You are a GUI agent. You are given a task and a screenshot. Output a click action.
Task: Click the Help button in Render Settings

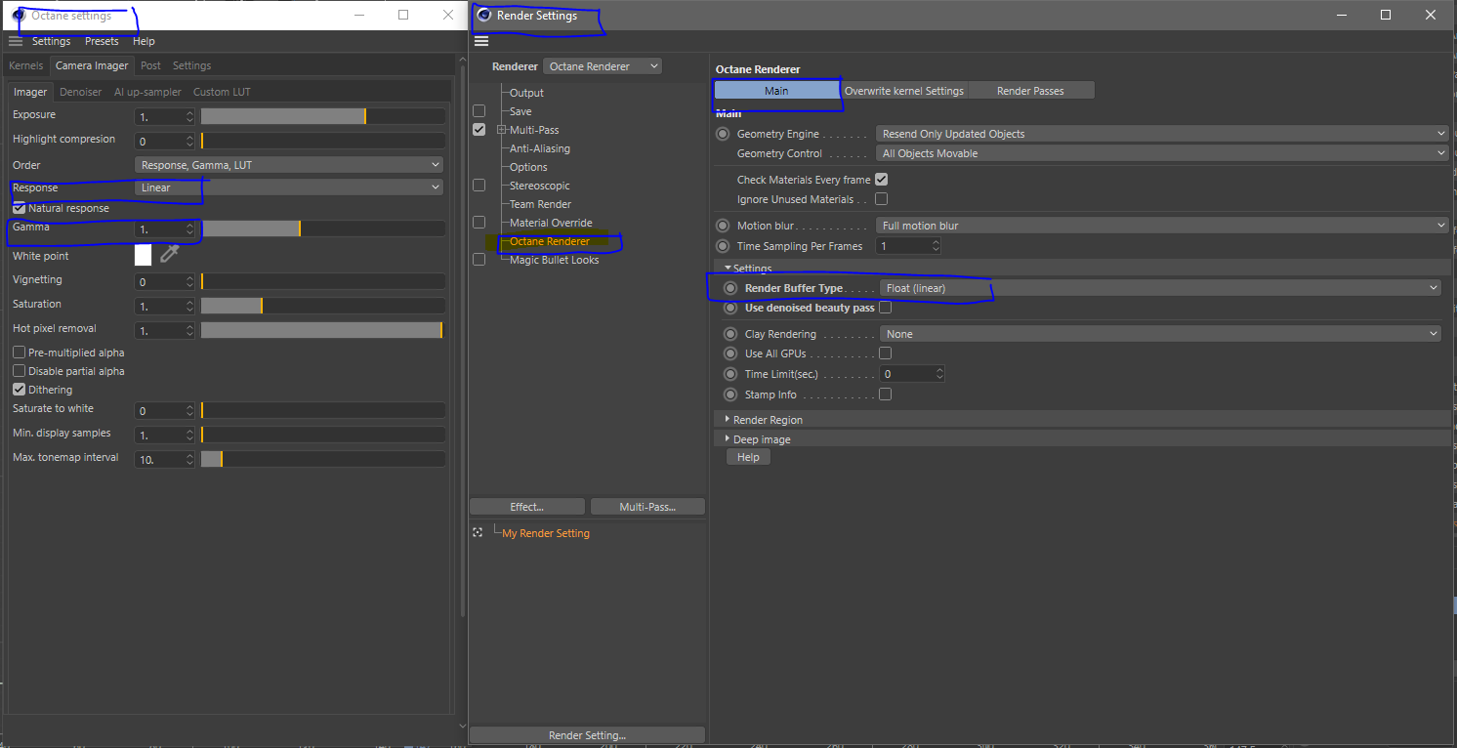pyautogui.click(x=748, y=457)
